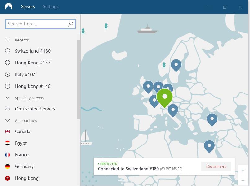Click the magnifying glass search icon
The width and height of the screenshot is (250, 186).
click(x=70, y=24)
